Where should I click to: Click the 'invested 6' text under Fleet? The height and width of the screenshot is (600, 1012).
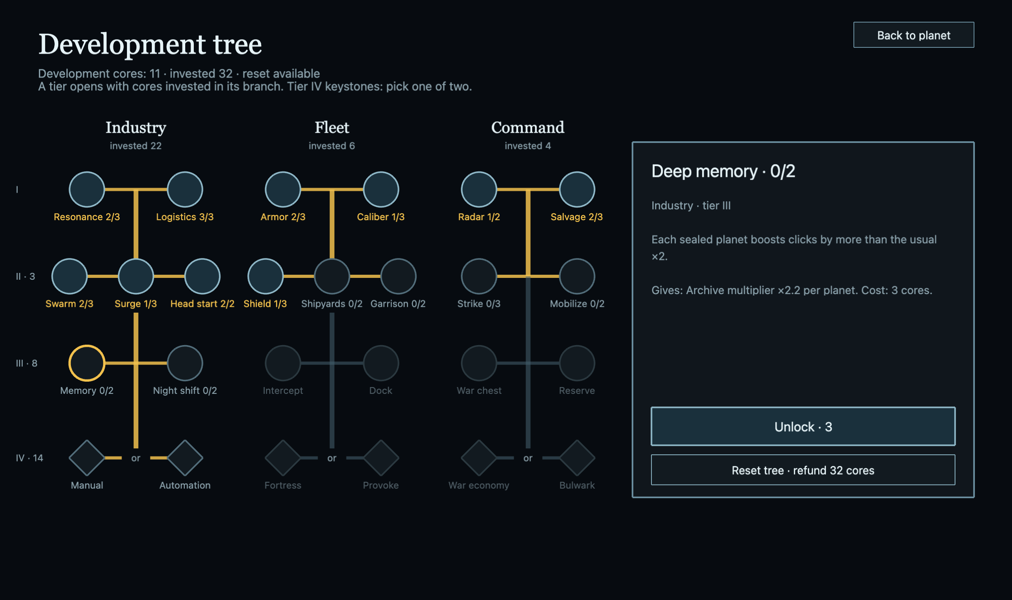pyautogui.click(x=332, y=146)
